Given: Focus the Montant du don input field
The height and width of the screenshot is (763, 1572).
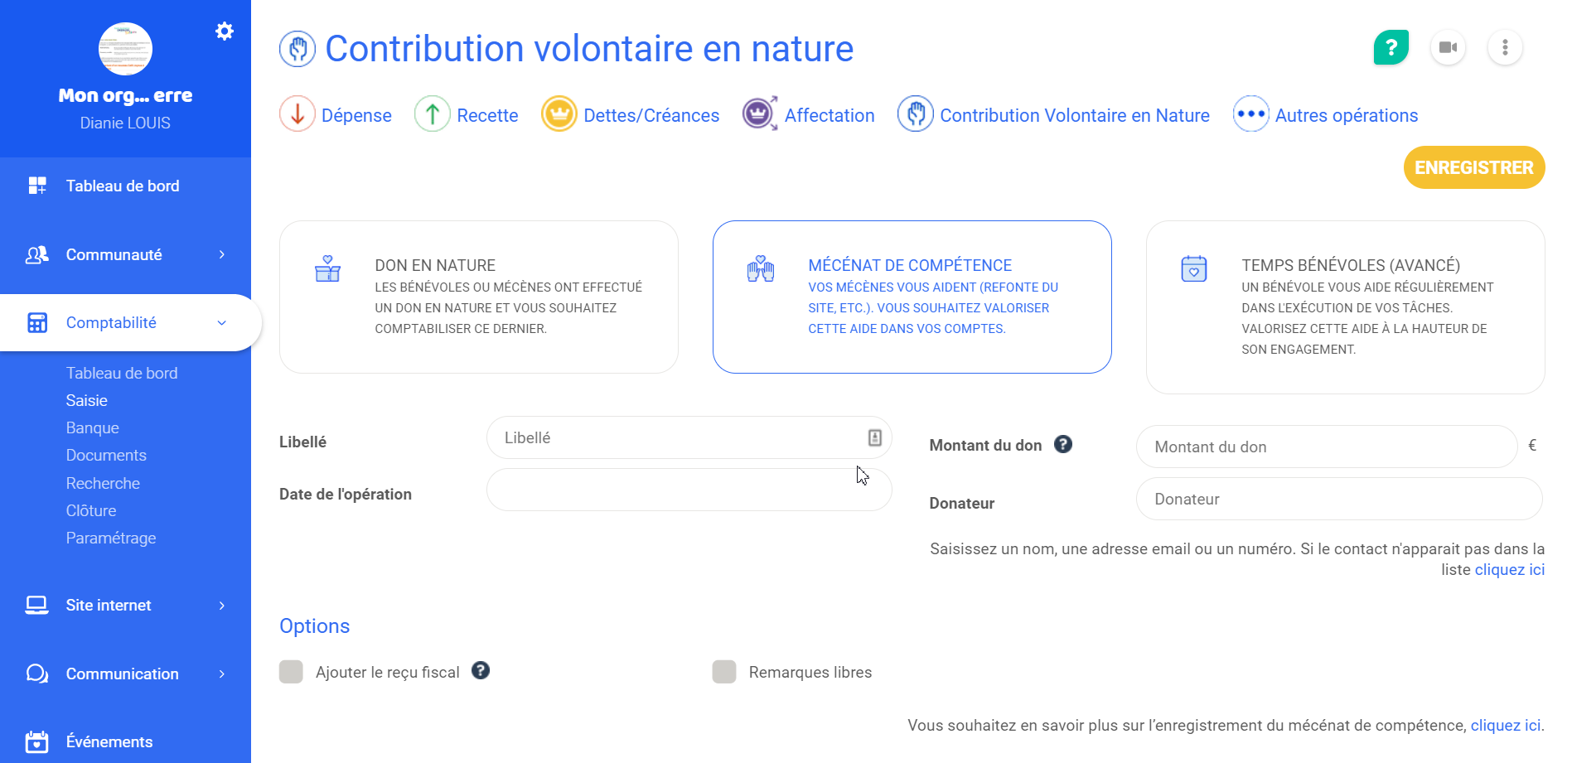Looking at the screenshot, I should [1326, 447].
